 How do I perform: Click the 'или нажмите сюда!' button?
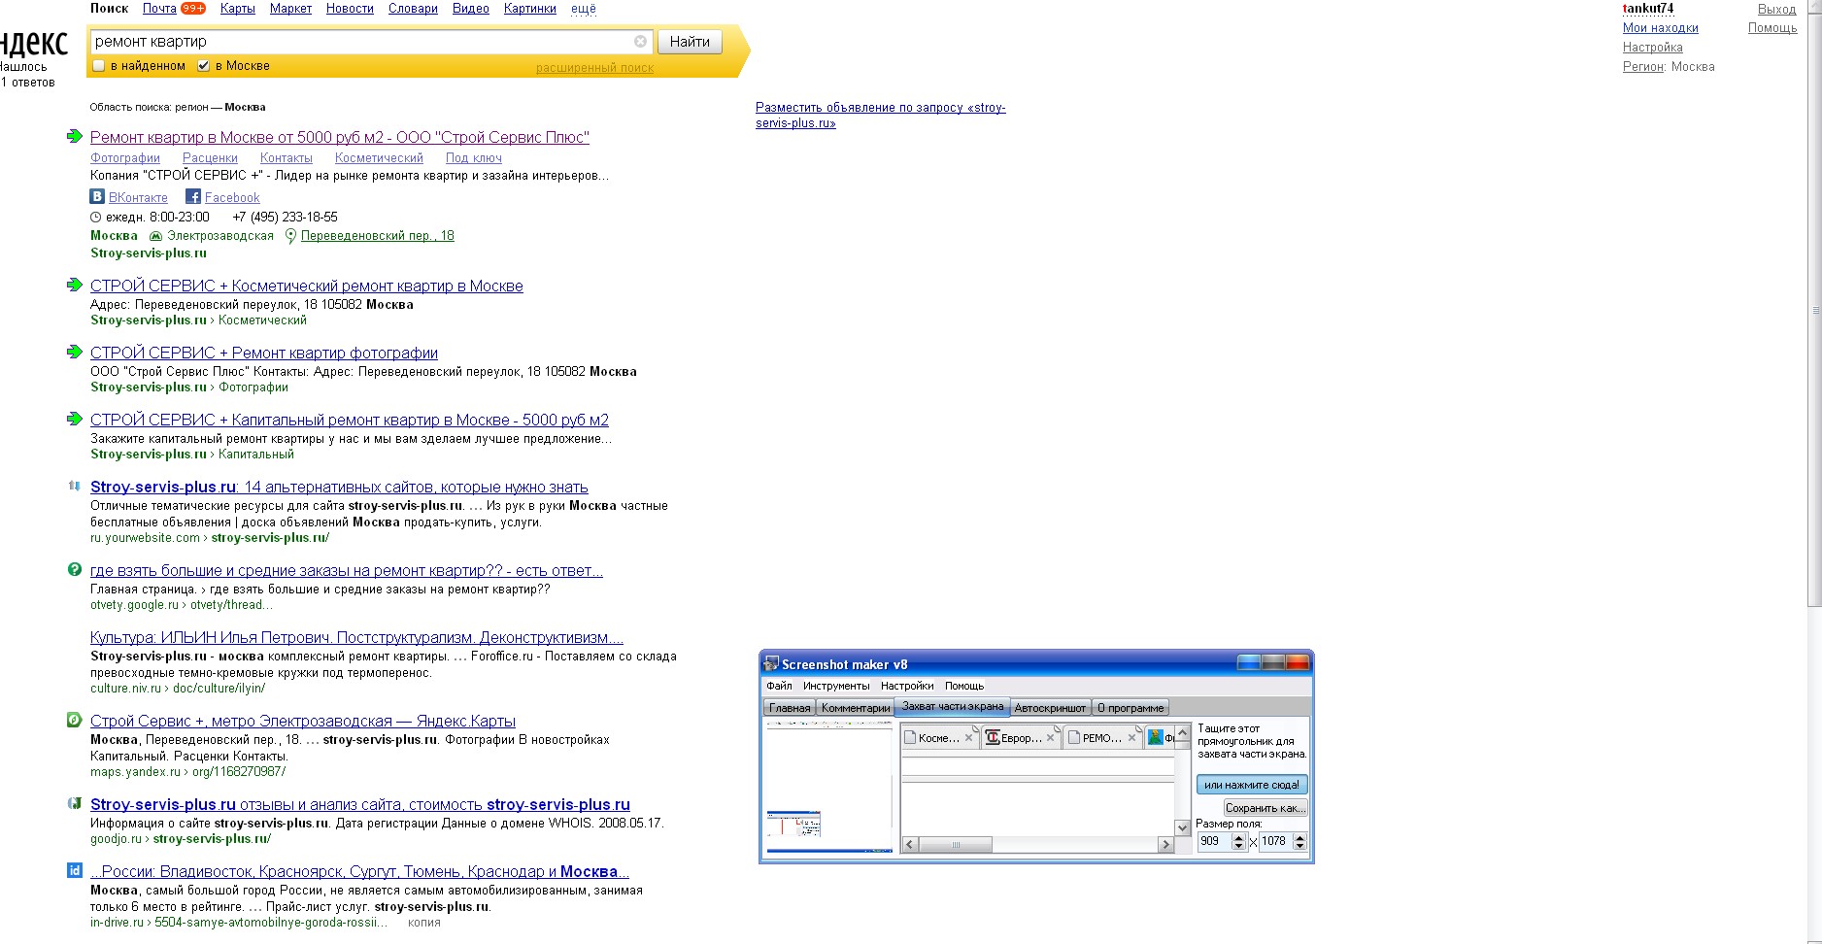click(1252, 785)
